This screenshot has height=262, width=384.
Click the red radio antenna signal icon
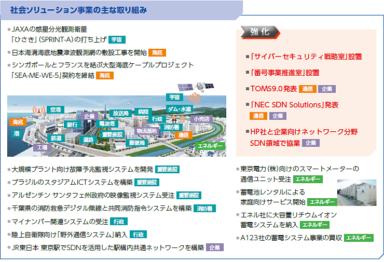click(37, 111)
